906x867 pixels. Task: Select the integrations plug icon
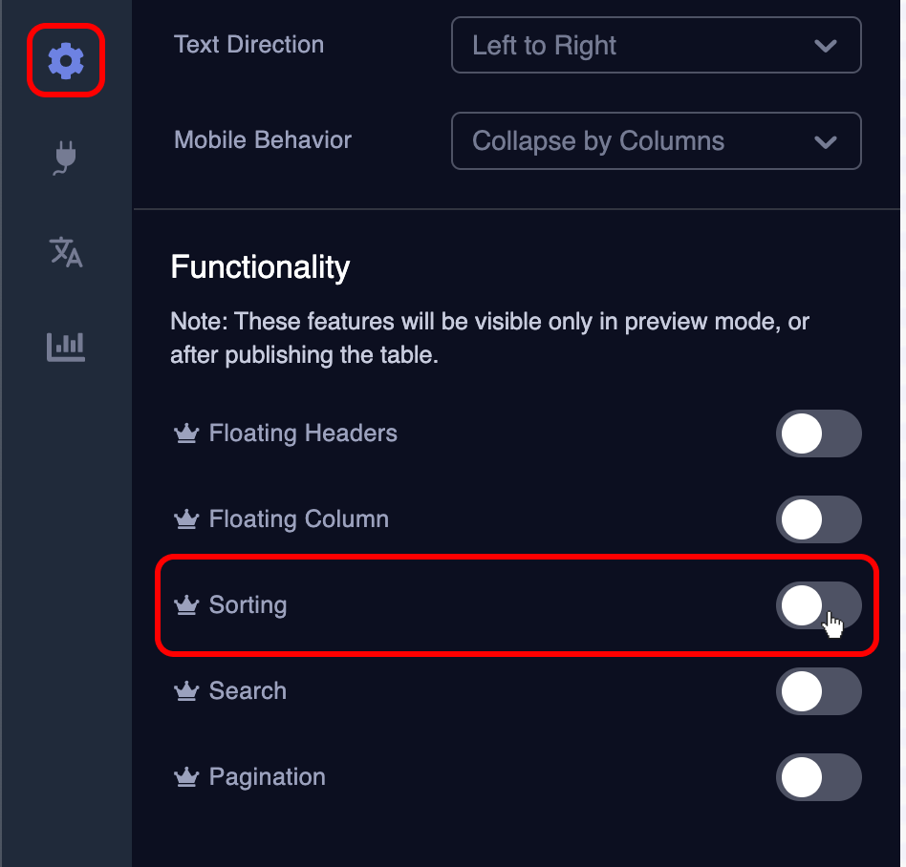tap(64, 157)
